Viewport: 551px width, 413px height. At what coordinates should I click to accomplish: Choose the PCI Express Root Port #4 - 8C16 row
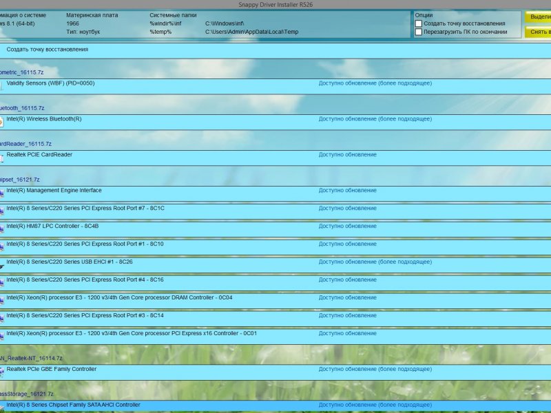275,284
